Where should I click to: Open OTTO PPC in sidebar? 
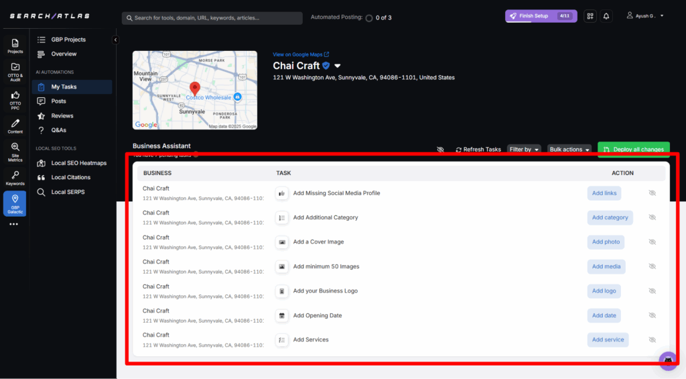click(x=15, y=101)
